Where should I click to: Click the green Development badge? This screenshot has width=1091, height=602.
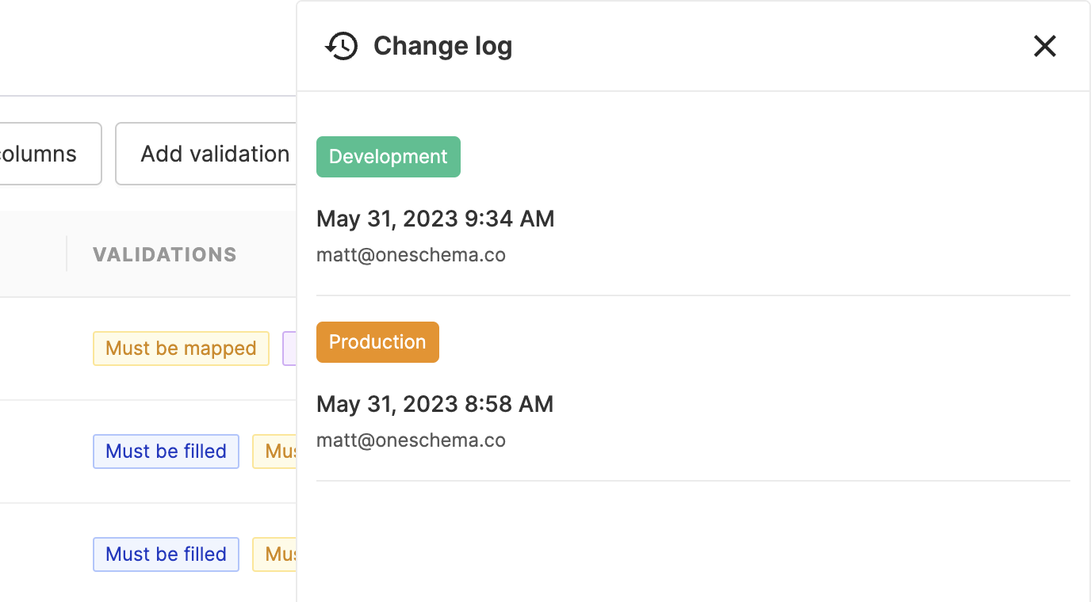pos(388,157)
